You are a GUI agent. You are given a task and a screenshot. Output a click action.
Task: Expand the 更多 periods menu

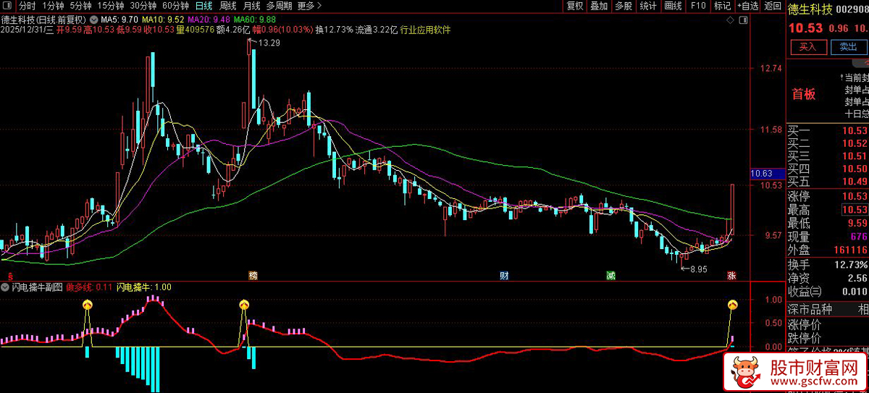coord(309,6)
